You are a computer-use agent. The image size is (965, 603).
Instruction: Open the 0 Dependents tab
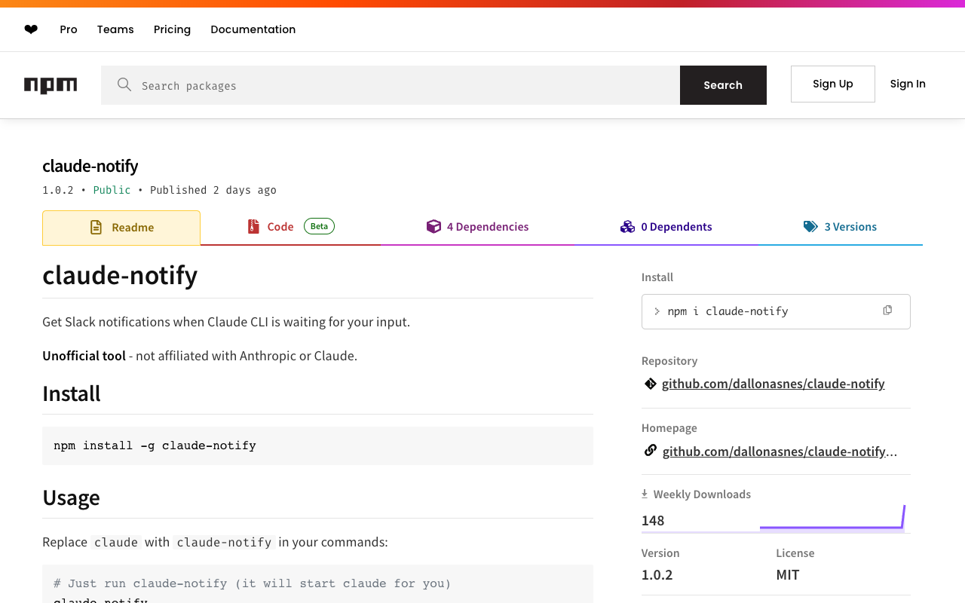[666, 227]
